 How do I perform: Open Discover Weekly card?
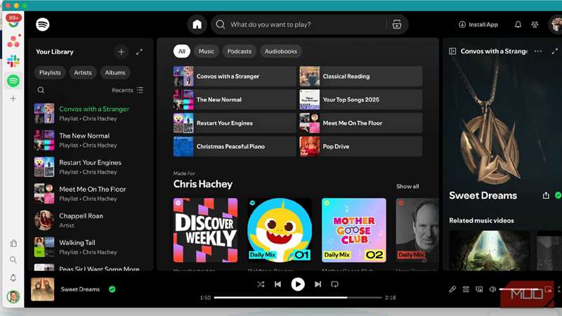coord(205,230)
